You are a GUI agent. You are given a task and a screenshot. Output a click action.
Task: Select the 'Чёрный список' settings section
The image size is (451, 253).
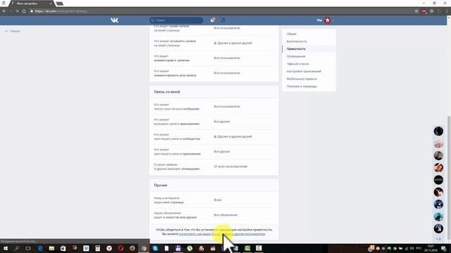(x=297, y=64)
